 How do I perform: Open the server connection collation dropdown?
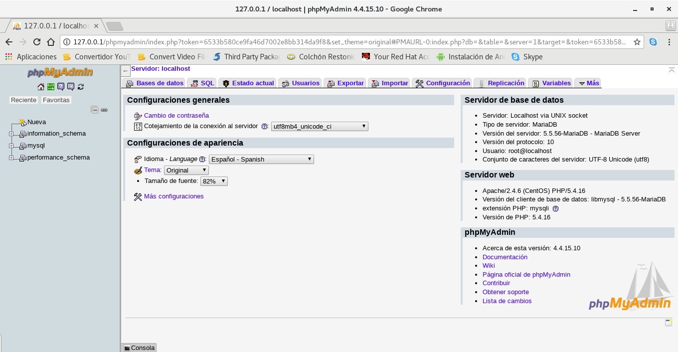pyautogui.click(x=320, y=127)
